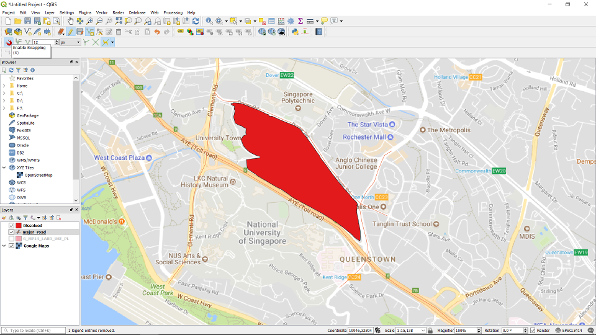The height and width of the screenshot is (335, 596).
Task: Toggle Editing with the pencil icon
Action: (70, 32)
